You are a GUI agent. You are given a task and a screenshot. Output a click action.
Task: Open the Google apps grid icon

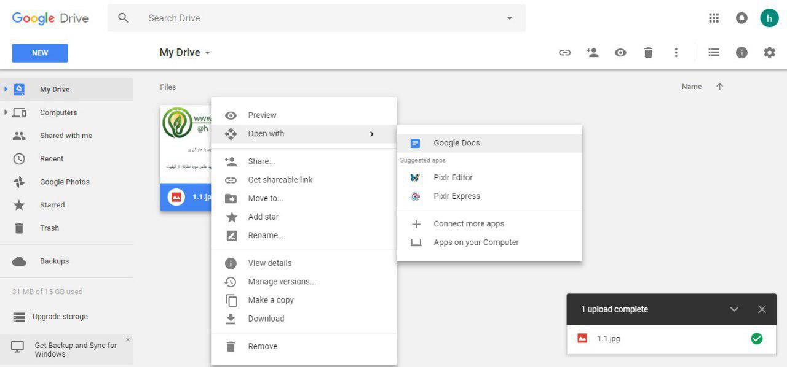(x=714, y=18)
